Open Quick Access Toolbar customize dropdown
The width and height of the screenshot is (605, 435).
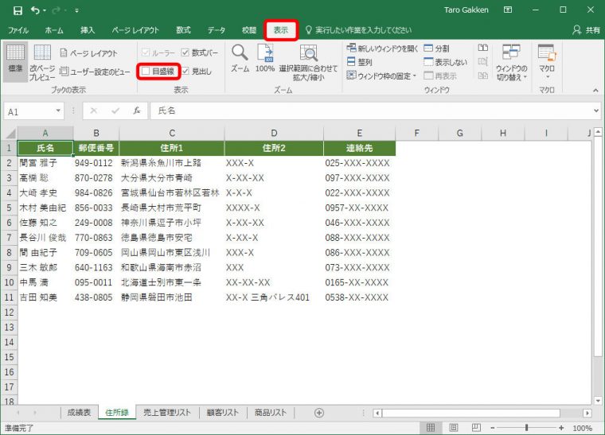pos(76,11)
